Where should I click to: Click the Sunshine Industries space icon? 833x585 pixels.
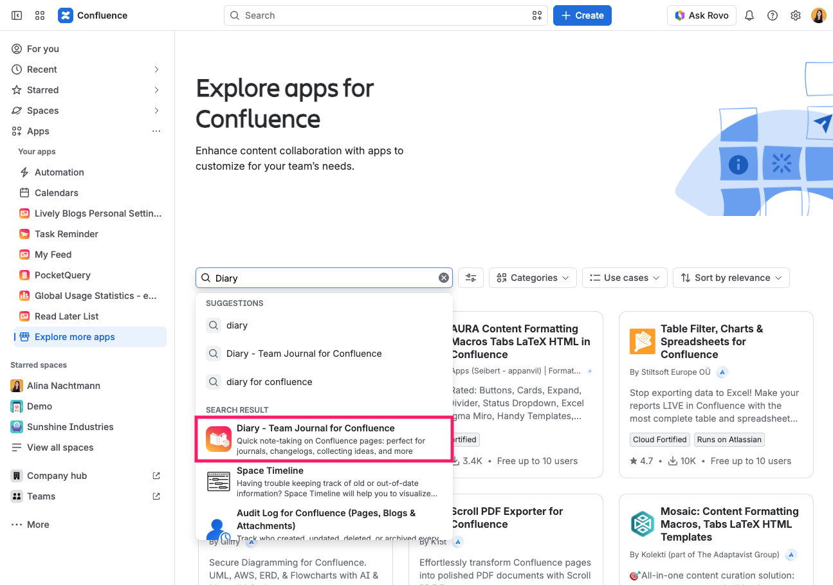pos(17,427)
